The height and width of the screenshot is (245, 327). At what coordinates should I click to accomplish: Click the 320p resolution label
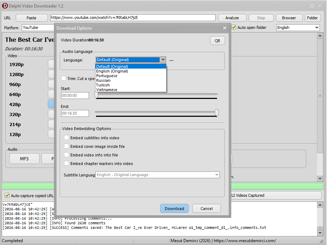[15, 115]
